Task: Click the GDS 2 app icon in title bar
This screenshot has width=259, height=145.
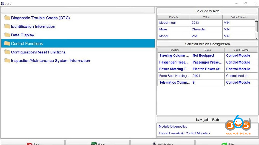Action: [x=2, y=3]
